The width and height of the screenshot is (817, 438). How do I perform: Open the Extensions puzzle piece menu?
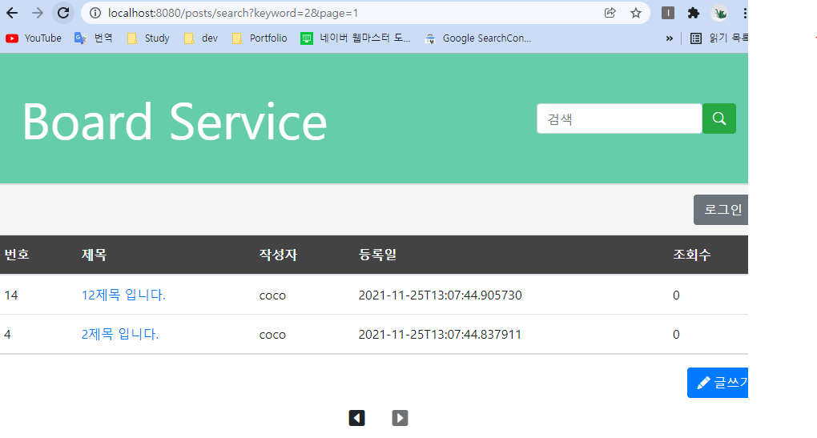693,13
